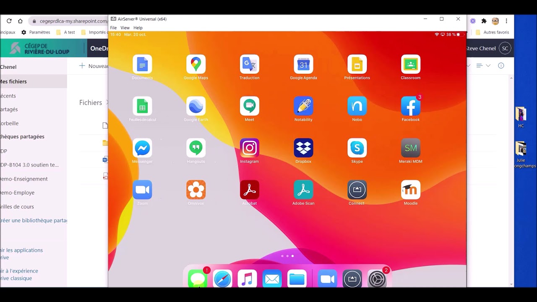Open the Meraki MDM app

pos(411,148)
